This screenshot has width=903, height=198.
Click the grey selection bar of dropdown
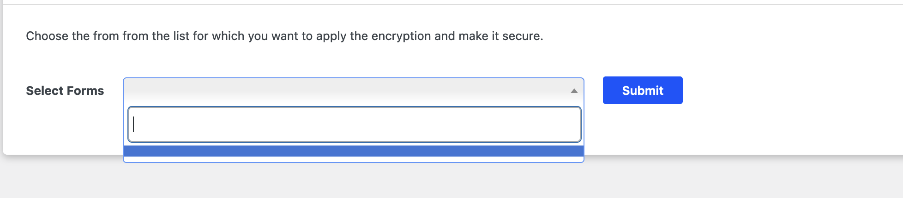(346, 91)
